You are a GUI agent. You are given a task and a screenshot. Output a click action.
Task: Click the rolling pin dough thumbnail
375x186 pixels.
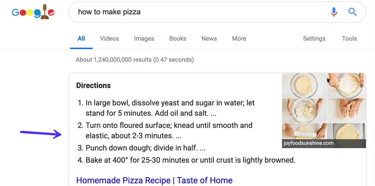click(304, 135)
